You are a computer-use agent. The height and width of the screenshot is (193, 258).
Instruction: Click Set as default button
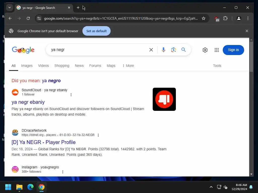(96, 31)
